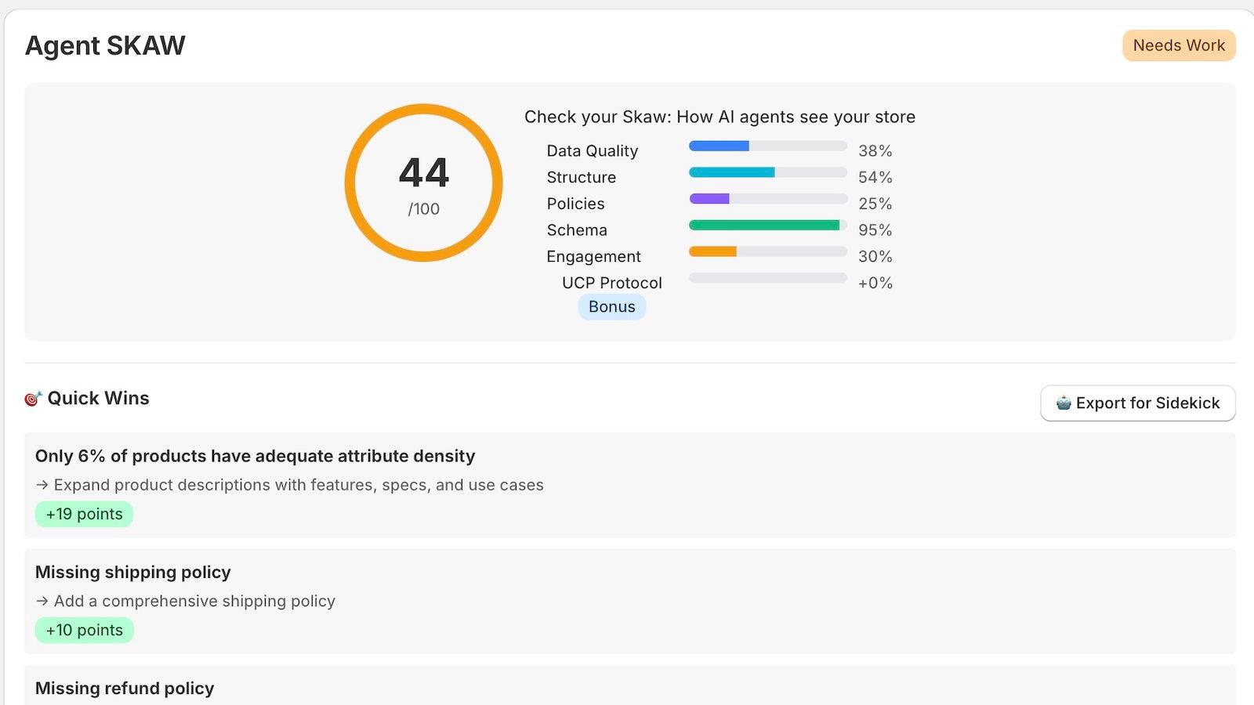Click the robot icon on Export button
The height and width of the screenshot is (705, 1254).
[x=1064, y=403]
